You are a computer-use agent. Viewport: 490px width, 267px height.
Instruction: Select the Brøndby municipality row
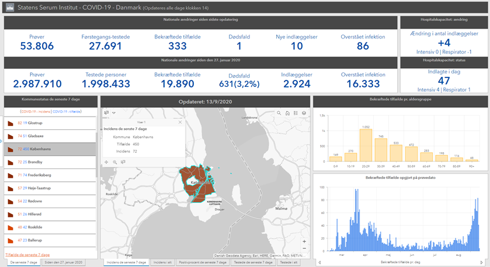pyautogui.click(x=50, y=162)
